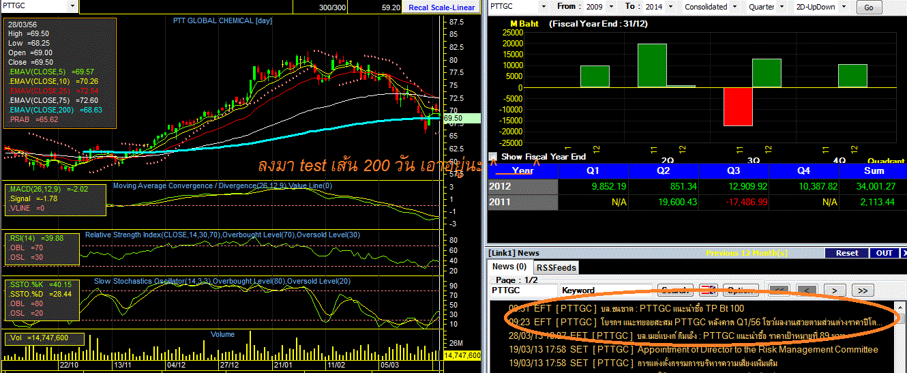Open the 09:23 EFT PTTGC news item

695,321
